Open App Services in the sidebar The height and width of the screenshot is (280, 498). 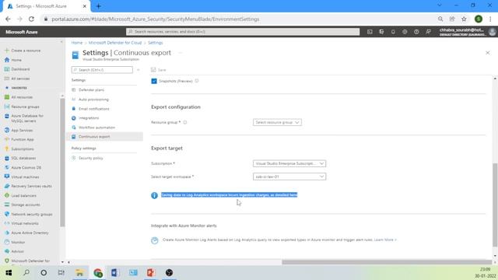click(x=22, y=130)
